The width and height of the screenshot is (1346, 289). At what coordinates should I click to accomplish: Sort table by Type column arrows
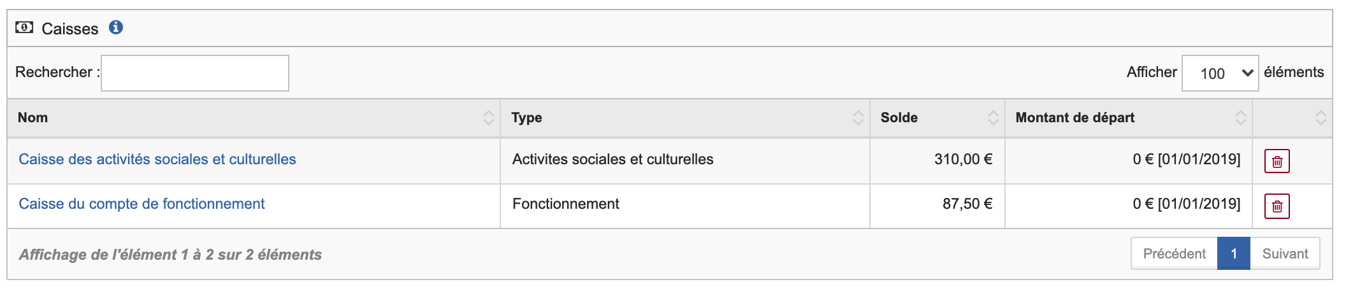pos(858,118)
